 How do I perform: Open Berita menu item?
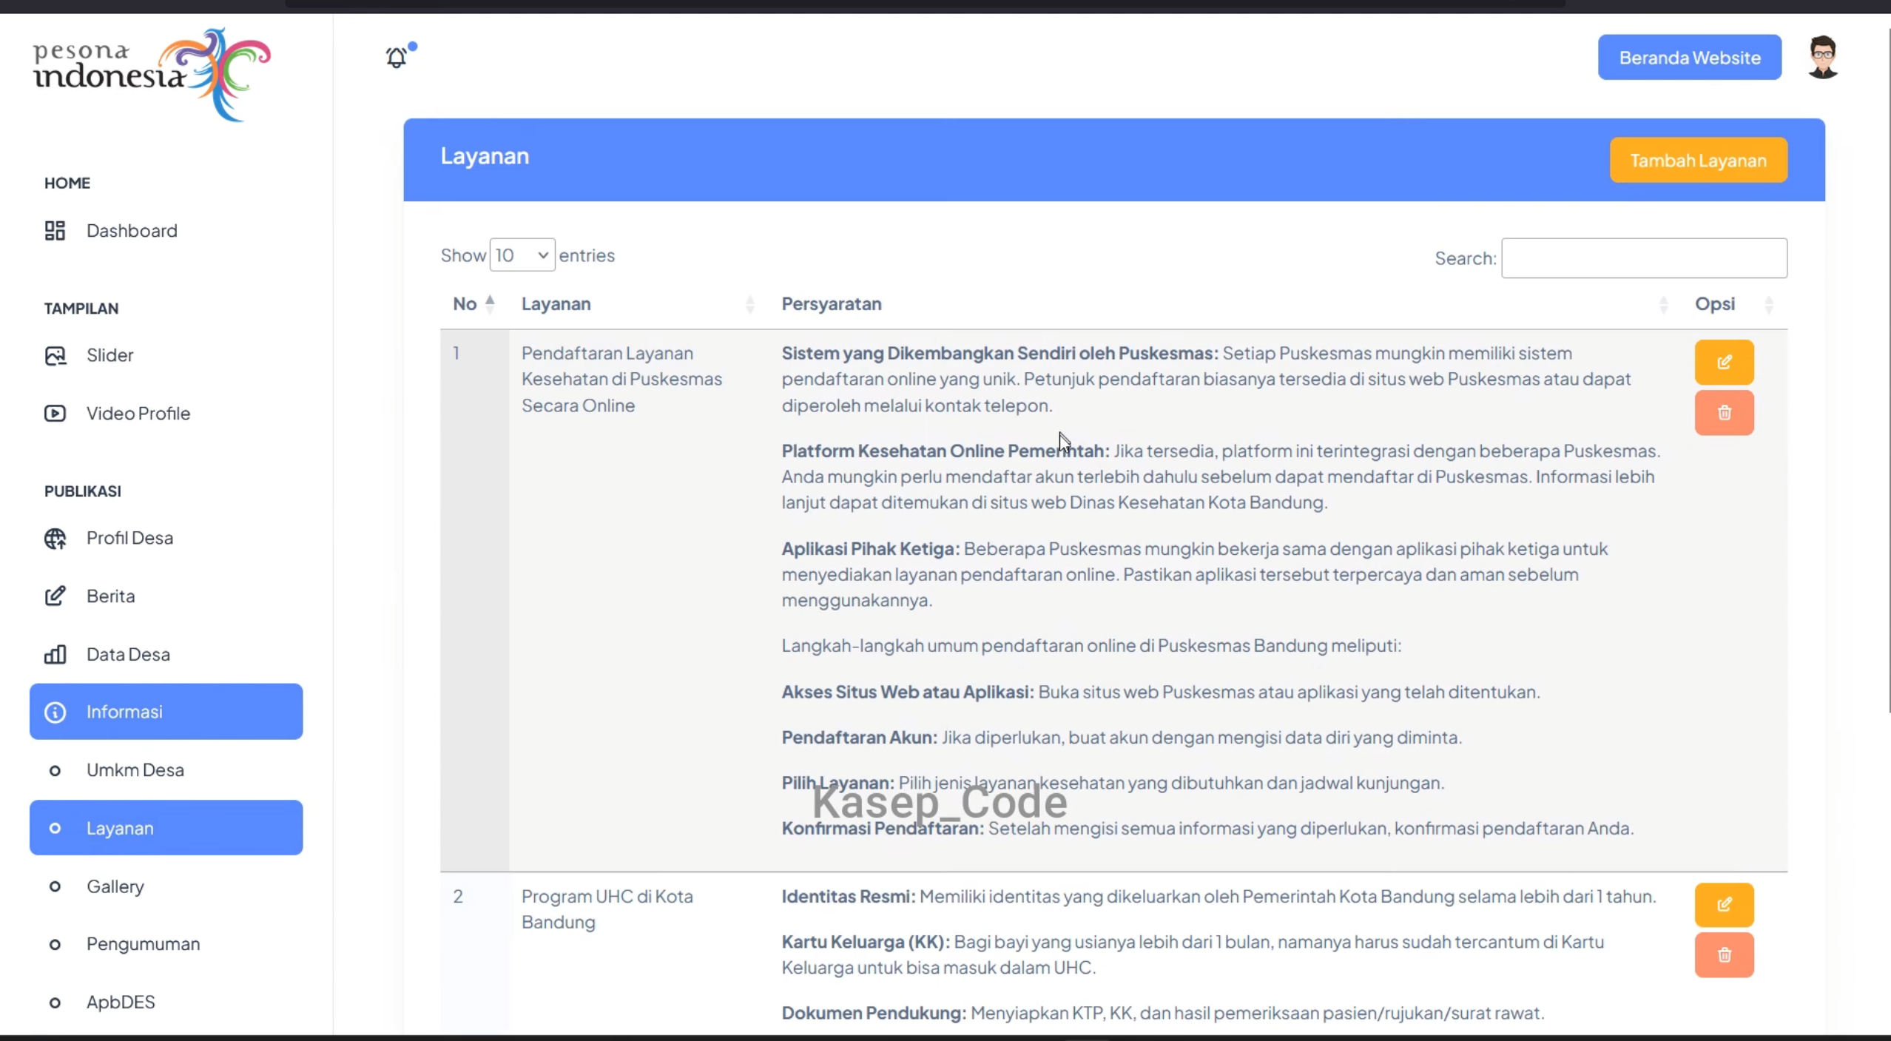coord(166,596)
